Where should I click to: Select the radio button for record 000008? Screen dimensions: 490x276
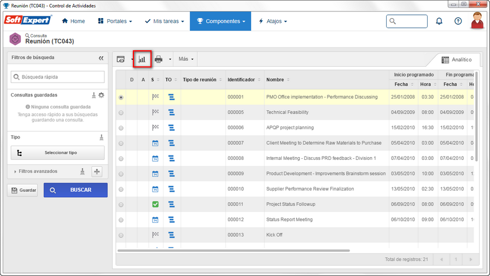pos(121,159)
